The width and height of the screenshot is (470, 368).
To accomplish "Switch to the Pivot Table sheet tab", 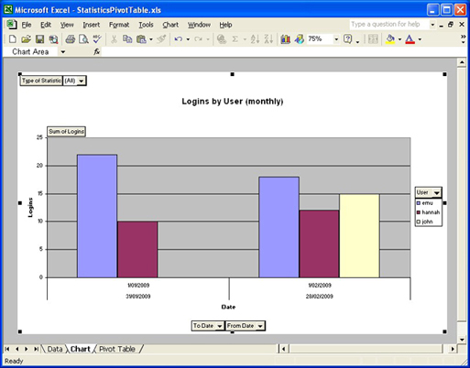I will click(117, 349).
